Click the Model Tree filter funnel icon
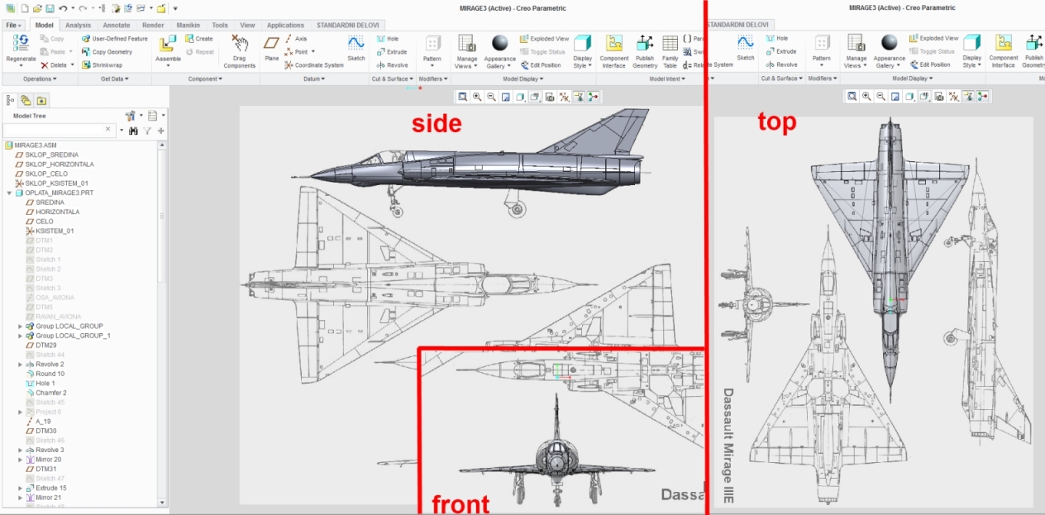The width and height of the screenshot is (1045, 515). pos(147,131)
